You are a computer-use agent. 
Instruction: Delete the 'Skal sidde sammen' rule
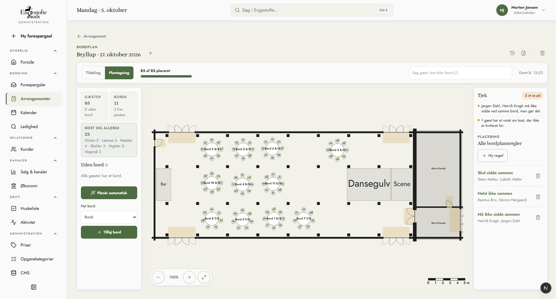pos(538,176)
